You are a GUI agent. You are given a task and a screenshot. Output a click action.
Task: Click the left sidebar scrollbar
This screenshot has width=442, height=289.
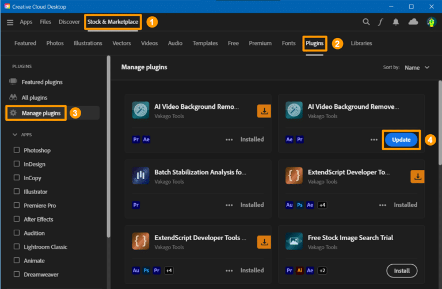pyautogui.click(x=109, y=147)
